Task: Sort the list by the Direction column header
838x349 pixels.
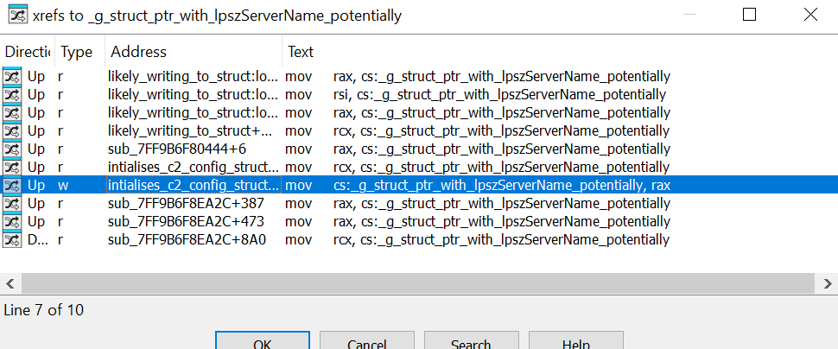Action: click(28, 52)
